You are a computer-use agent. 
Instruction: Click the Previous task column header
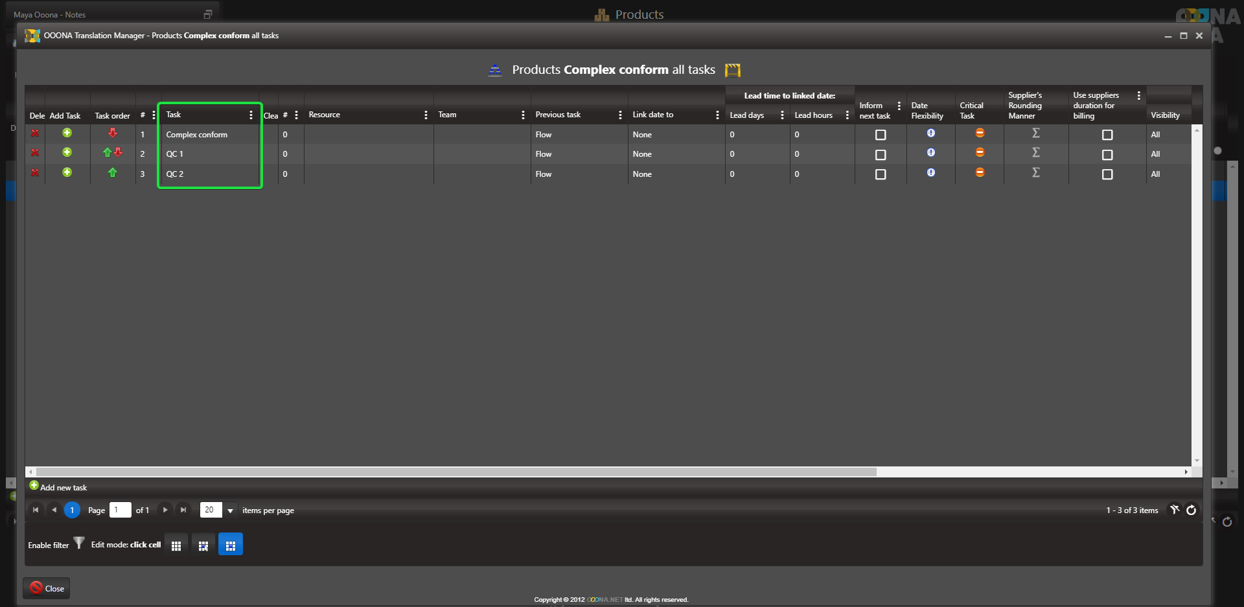coord(558,115)
